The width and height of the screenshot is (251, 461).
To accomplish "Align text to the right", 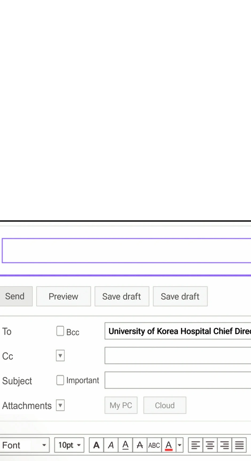I will click(224, 445).
